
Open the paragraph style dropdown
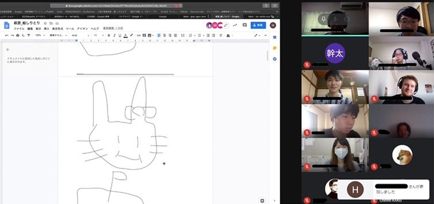pyautogui.click(x=58, y=35)
